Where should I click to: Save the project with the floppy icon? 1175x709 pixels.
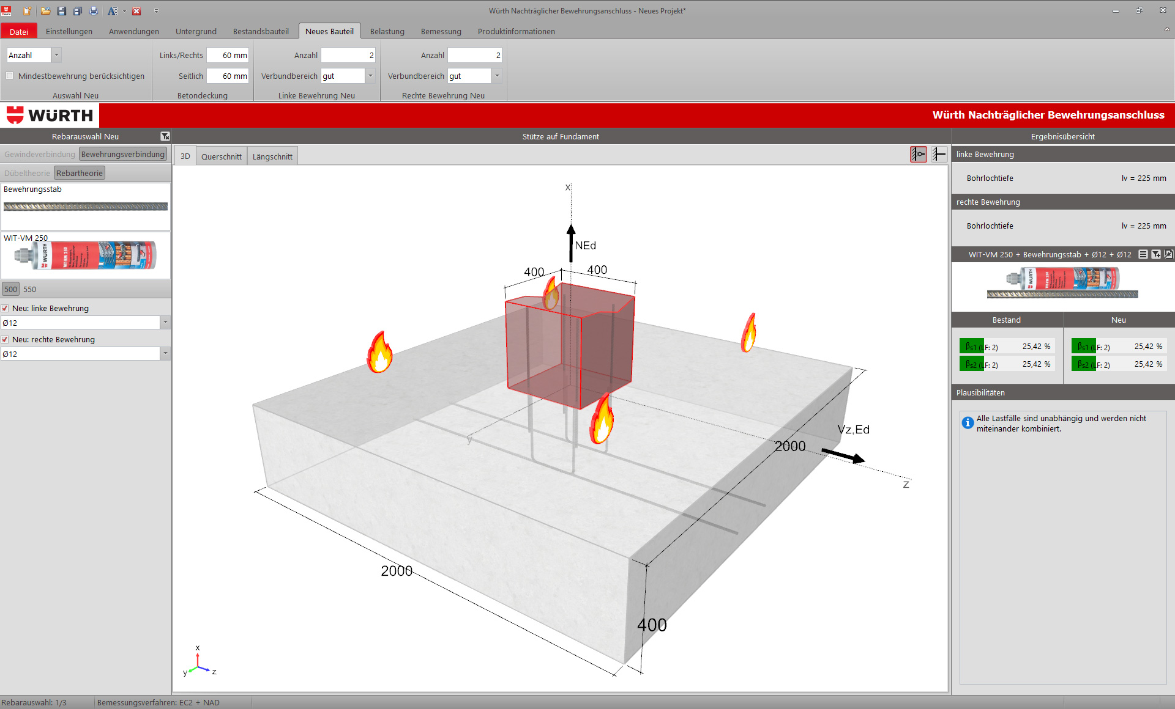(62, 11)
